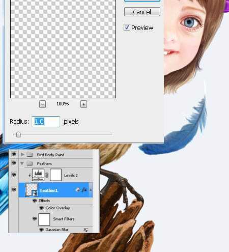
Task: Collapse Feather1 layer effects arrow
Action: click(91, 190)
